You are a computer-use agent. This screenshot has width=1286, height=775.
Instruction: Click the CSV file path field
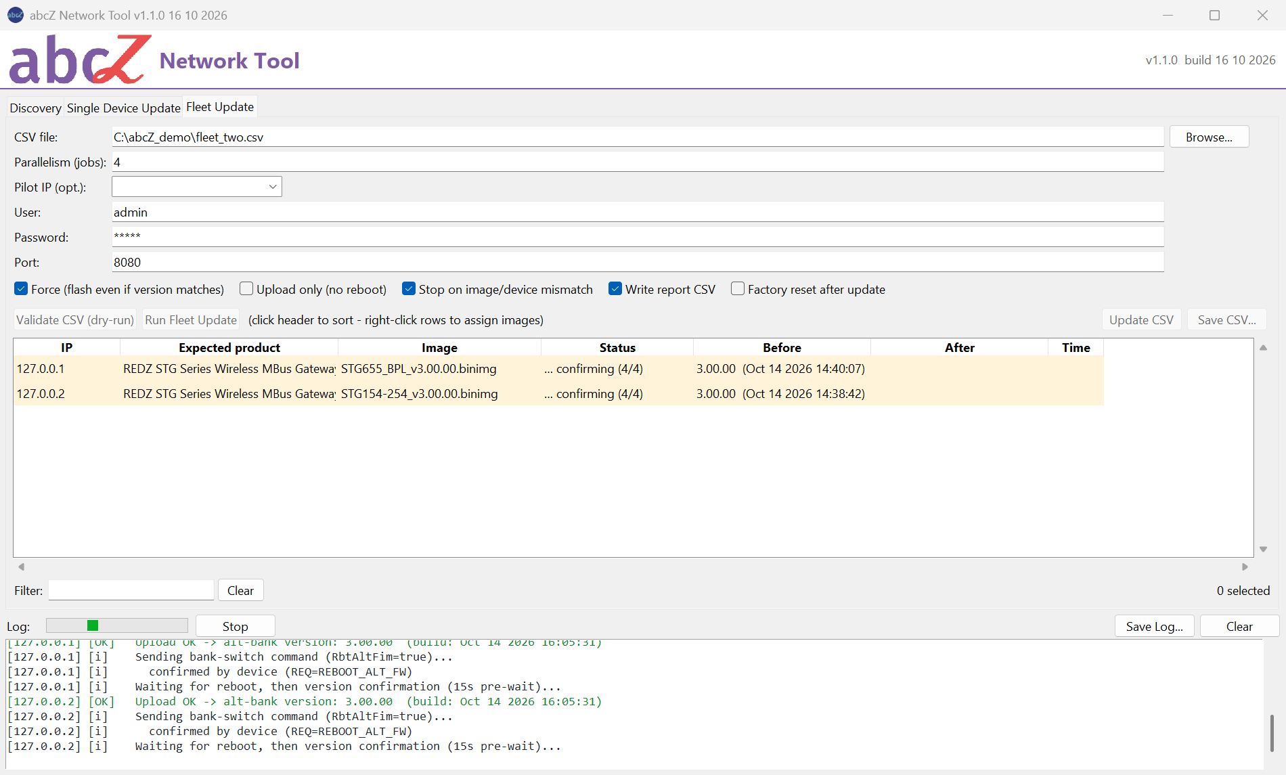click(638, 137)
